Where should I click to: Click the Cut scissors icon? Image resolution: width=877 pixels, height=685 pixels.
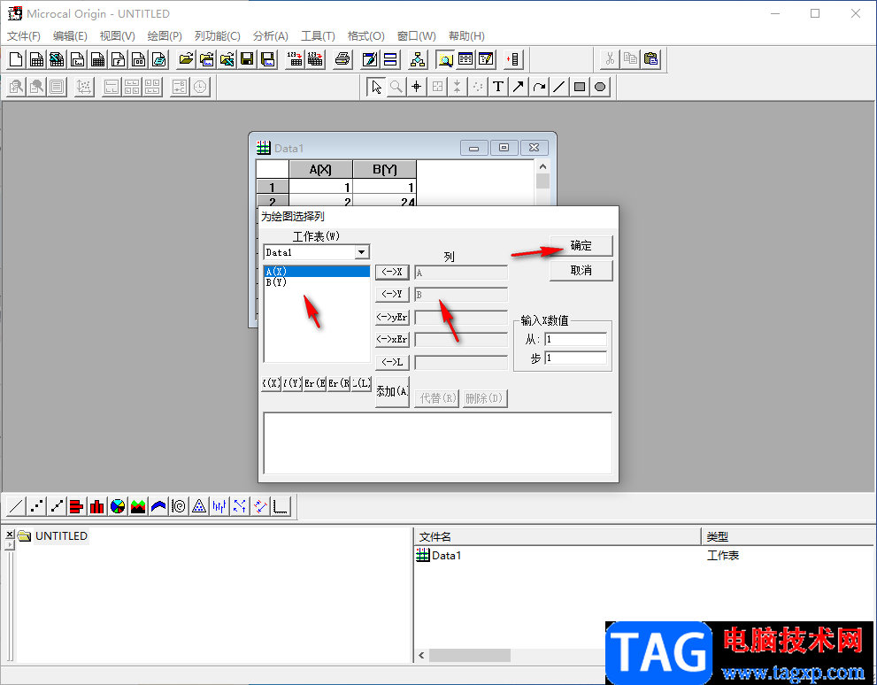click(611, 59)
